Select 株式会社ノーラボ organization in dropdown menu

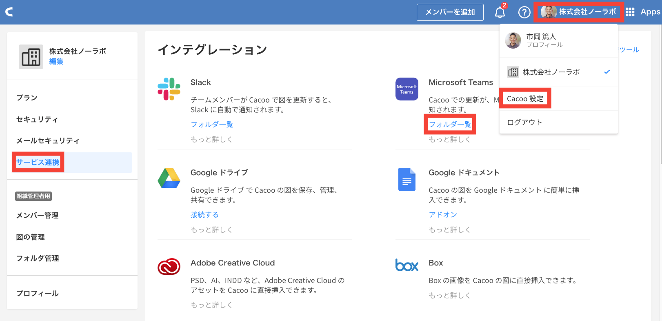click(x=559, y=72)
